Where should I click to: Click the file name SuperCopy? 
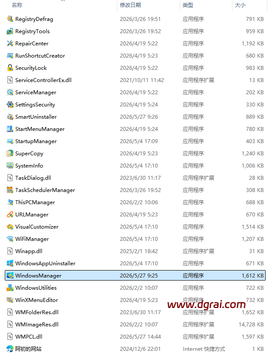click(29, 154)
